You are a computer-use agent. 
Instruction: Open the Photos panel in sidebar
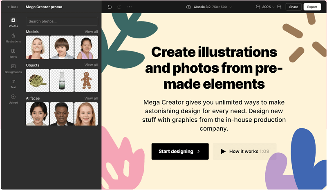13,22
